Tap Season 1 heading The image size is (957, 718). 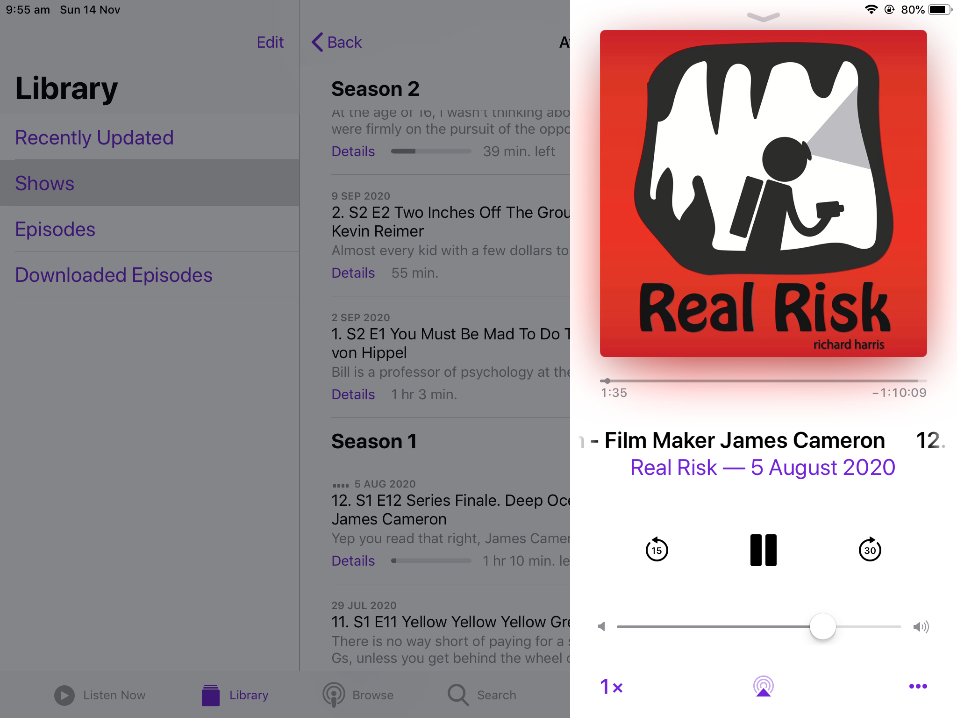point(374,441)
